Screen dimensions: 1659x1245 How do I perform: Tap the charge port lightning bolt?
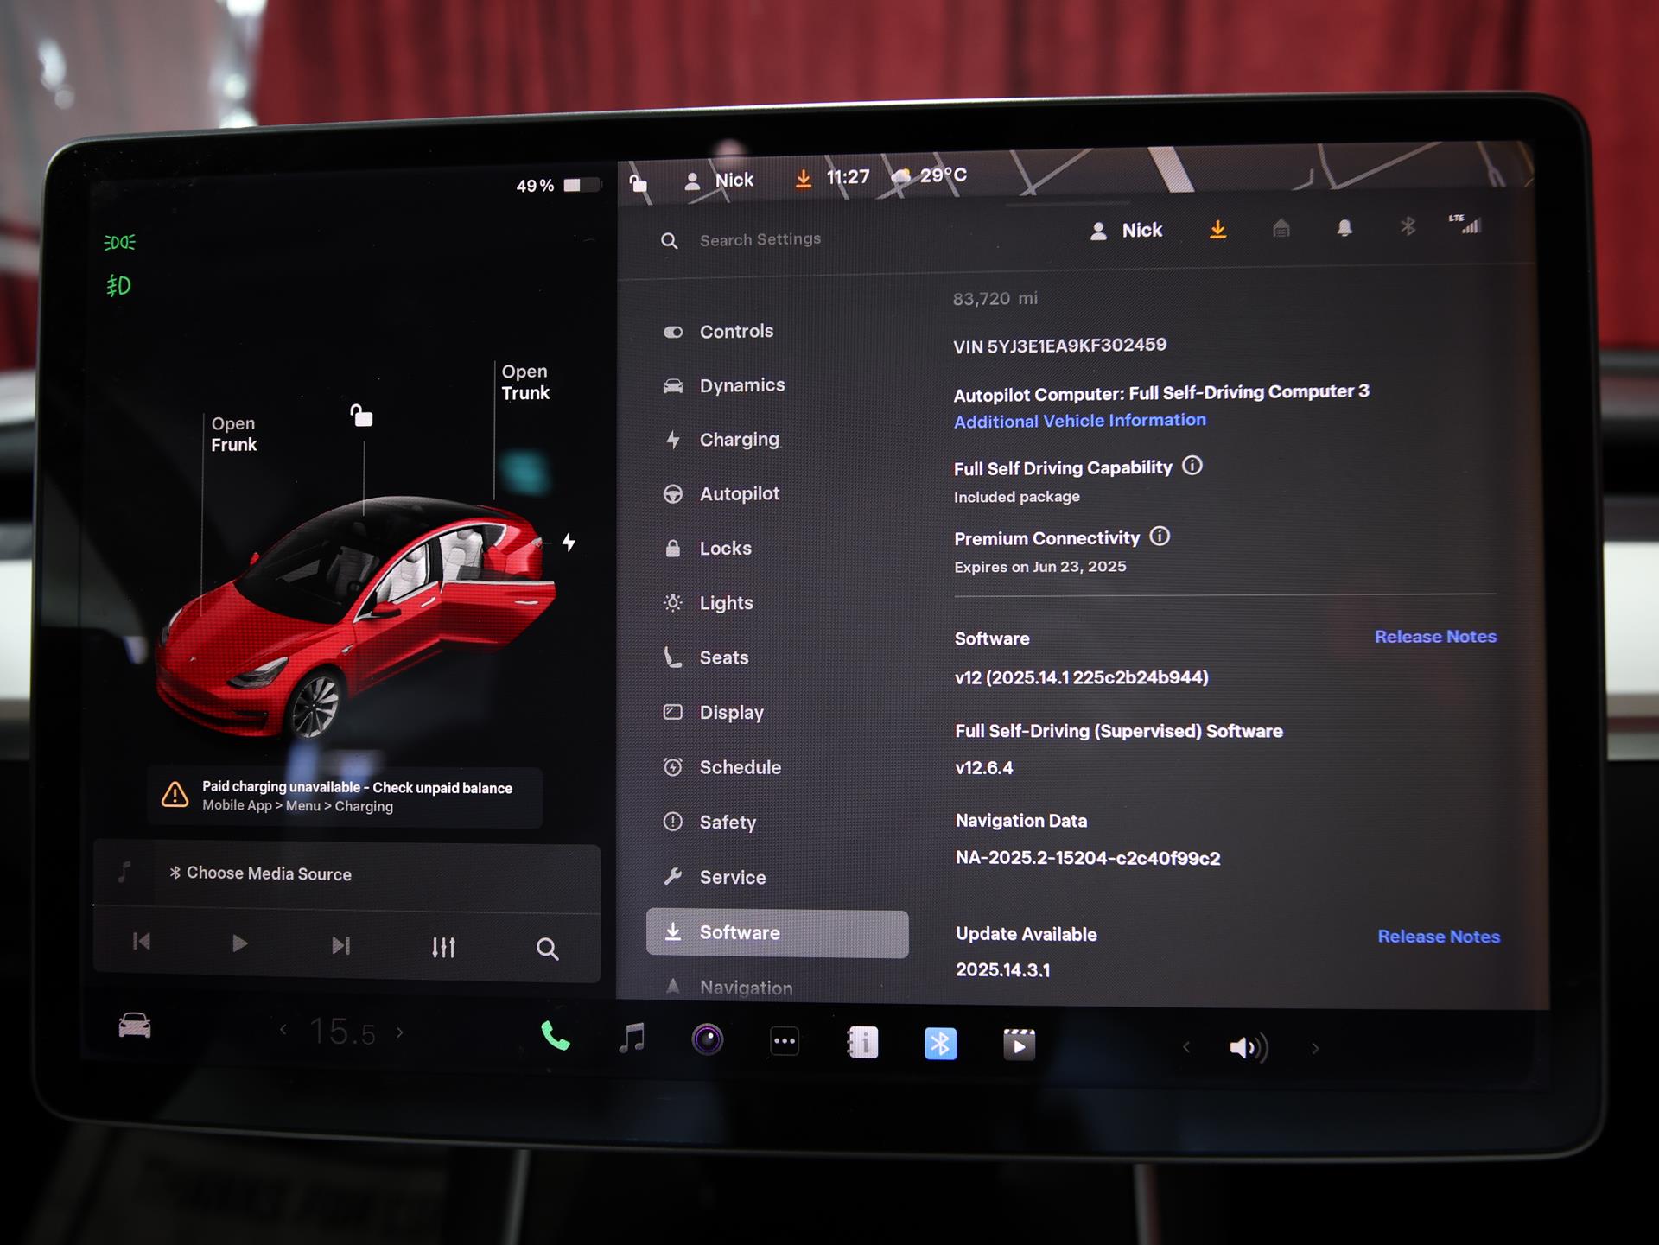pos(569,542)
